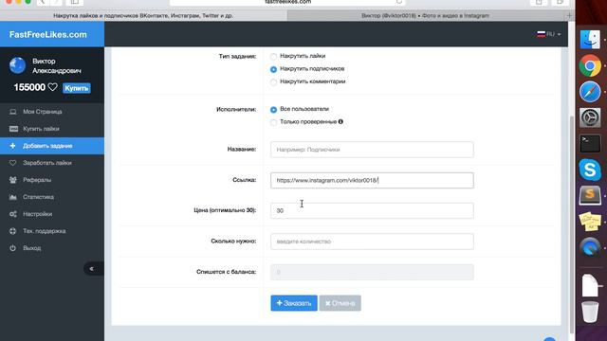Open the Trash in the Dock

(x=590, y=312)
